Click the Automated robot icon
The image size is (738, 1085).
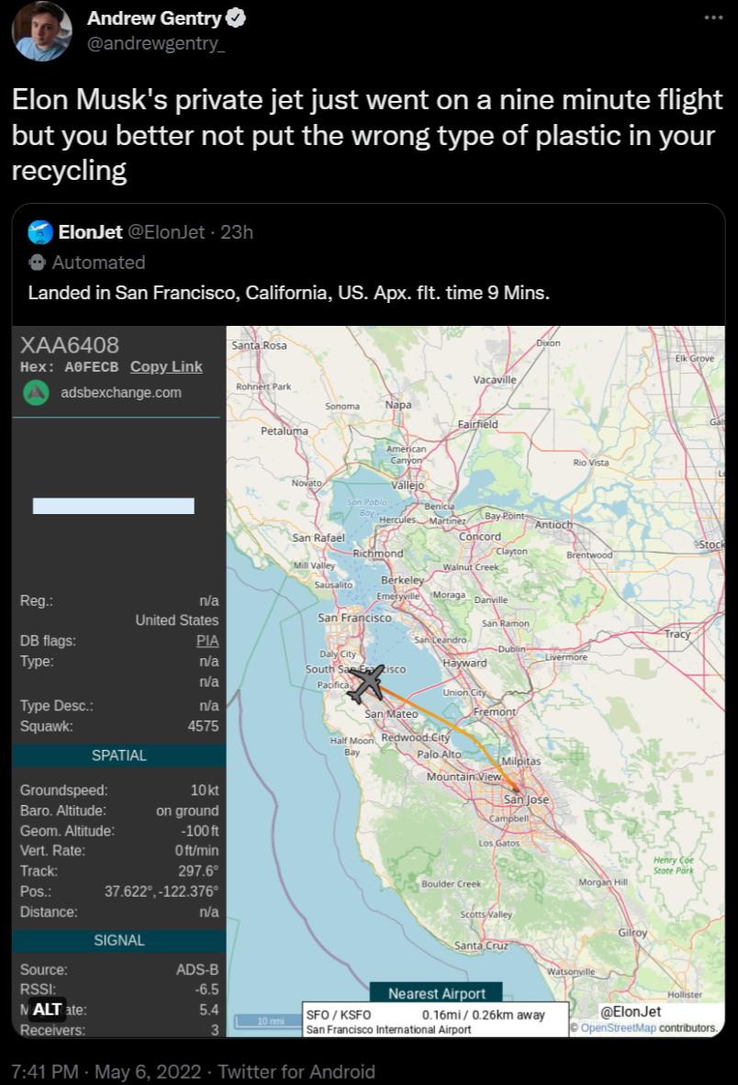pos(37,263)
